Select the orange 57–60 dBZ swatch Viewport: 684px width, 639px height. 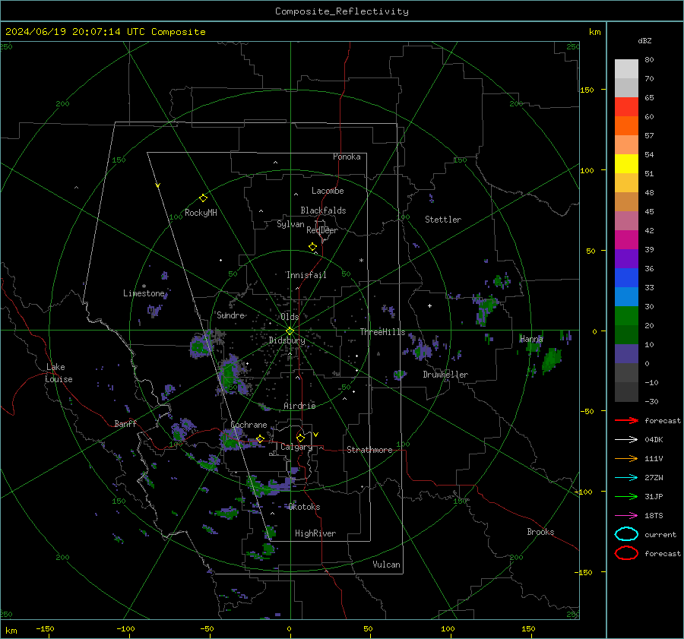[626, 126]
